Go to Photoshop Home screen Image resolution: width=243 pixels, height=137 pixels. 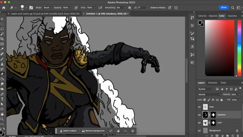click(4, 8)
